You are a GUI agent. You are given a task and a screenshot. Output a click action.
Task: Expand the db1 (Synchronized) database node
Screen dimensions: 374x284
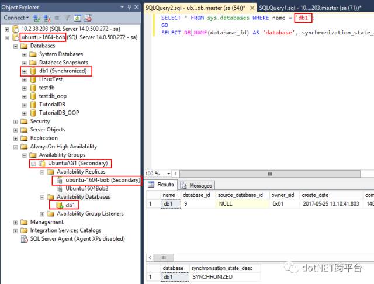pos(25,71)
